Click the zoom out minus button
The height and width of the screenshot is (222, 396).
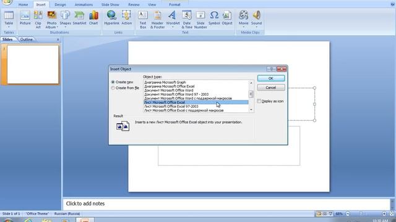click(348, 214)
